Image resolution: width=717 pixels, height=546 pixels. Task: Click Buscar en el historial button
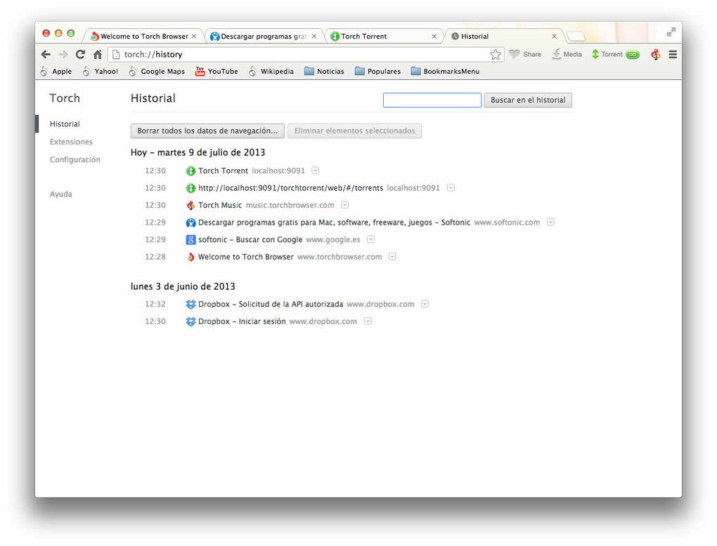pyautogui.click(x=528, y=100)
